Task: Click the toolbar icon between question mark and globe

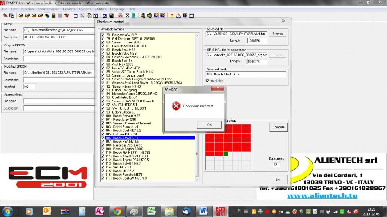Action: 178,15
